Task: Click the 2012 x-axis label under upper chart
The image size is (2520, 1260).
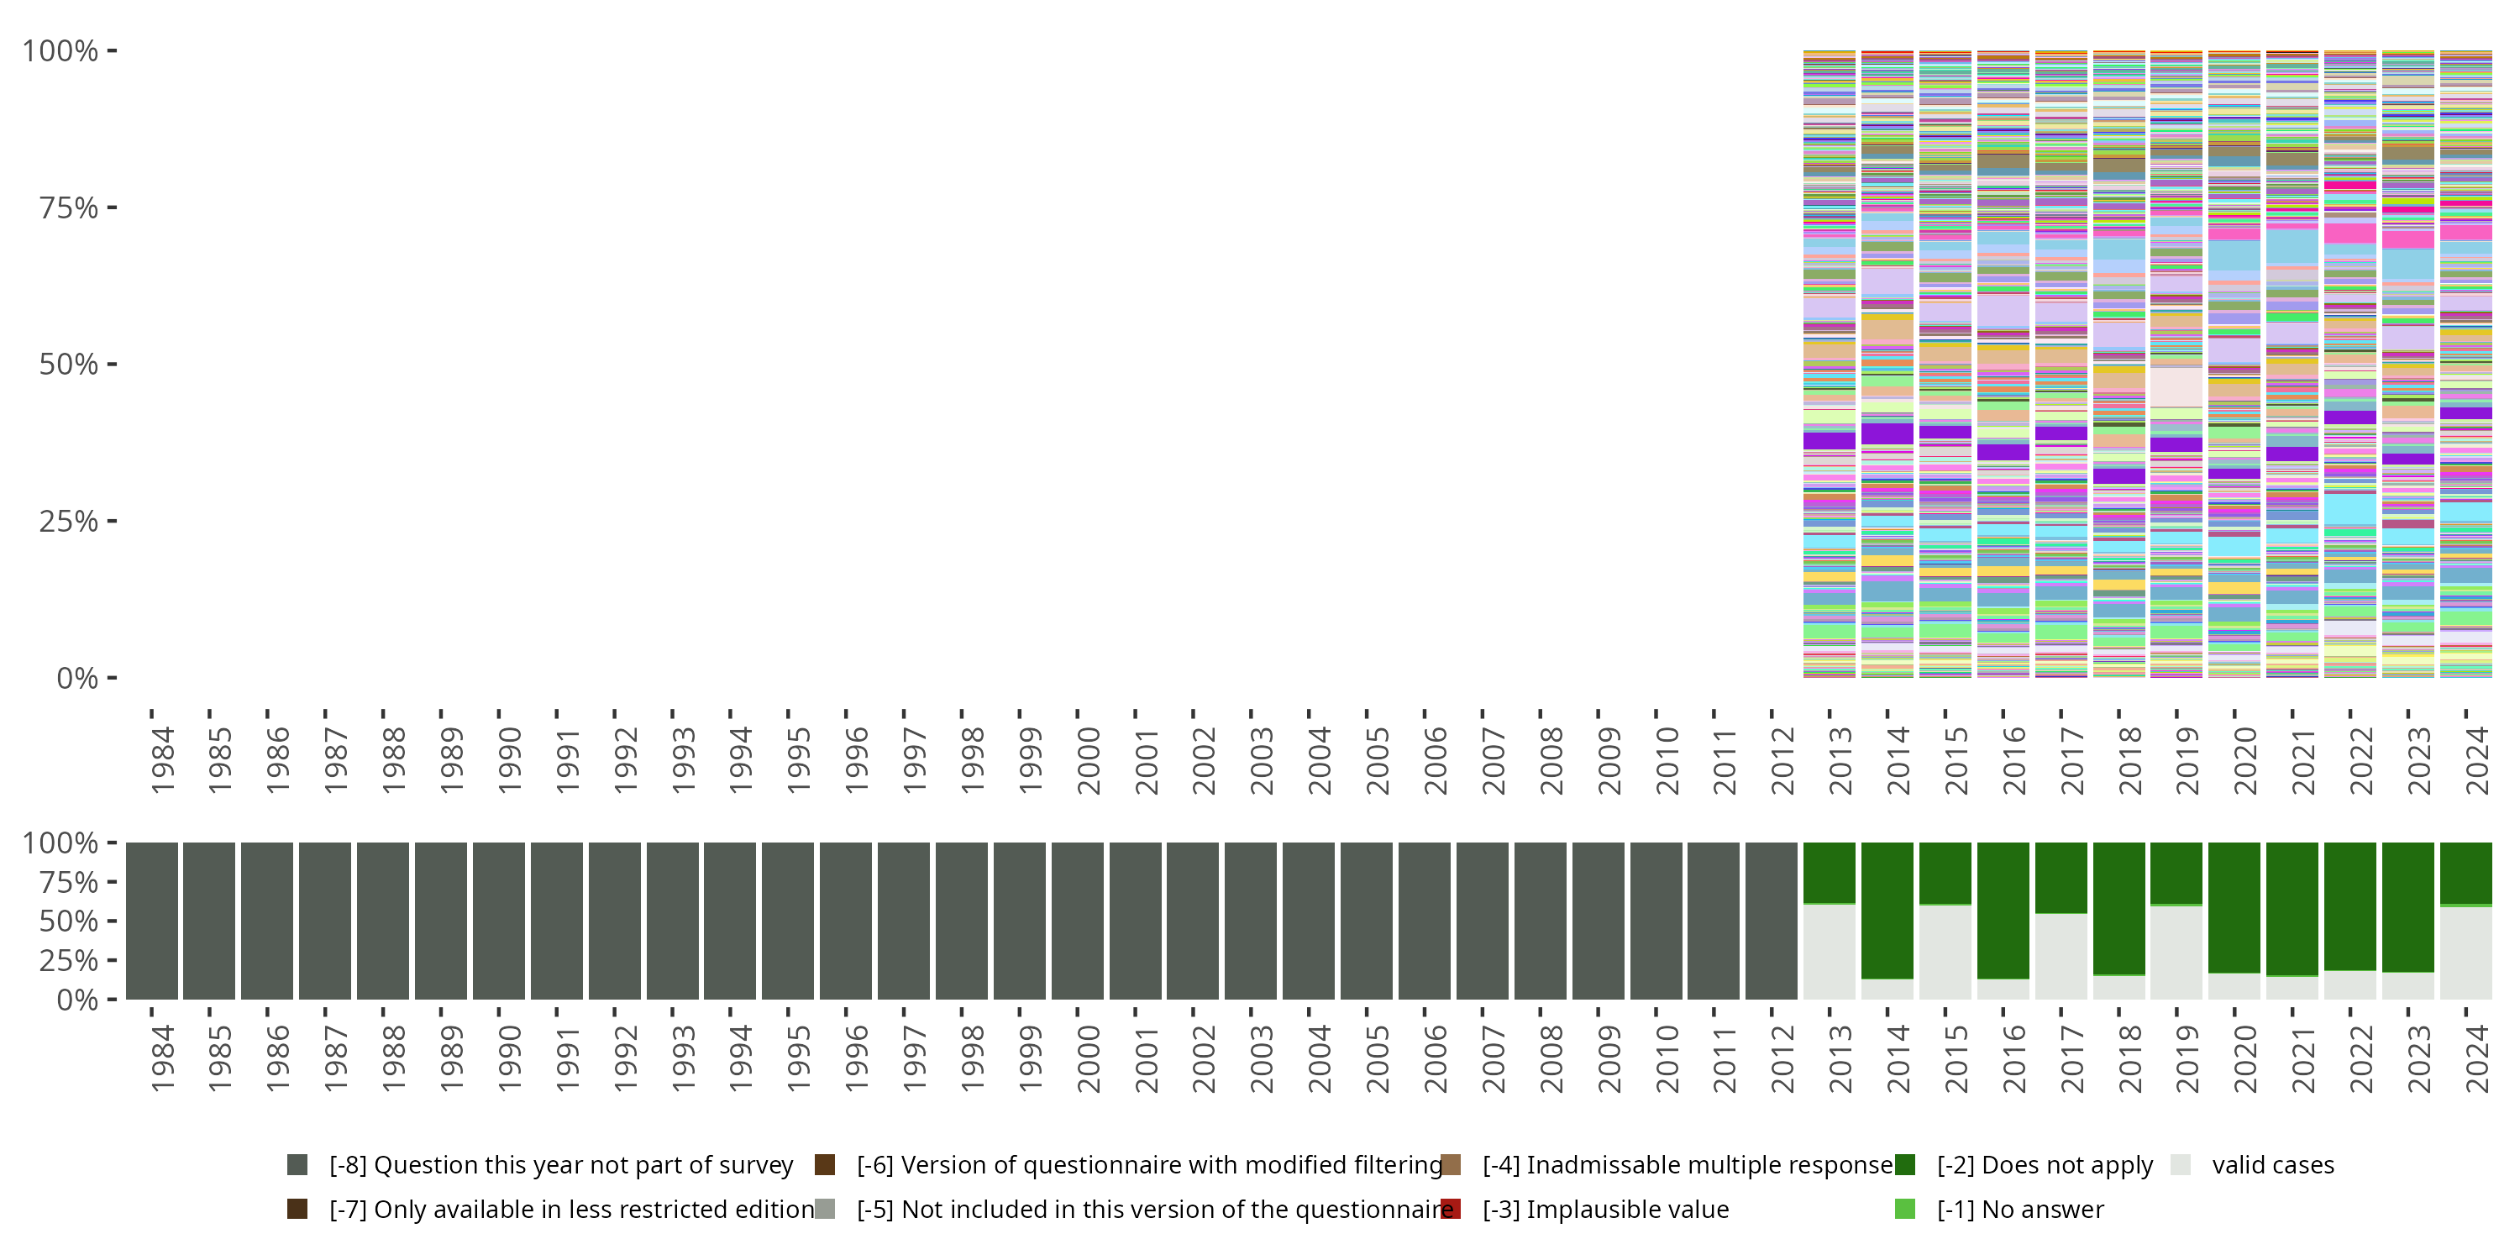Action: [x=1782, y=761]
